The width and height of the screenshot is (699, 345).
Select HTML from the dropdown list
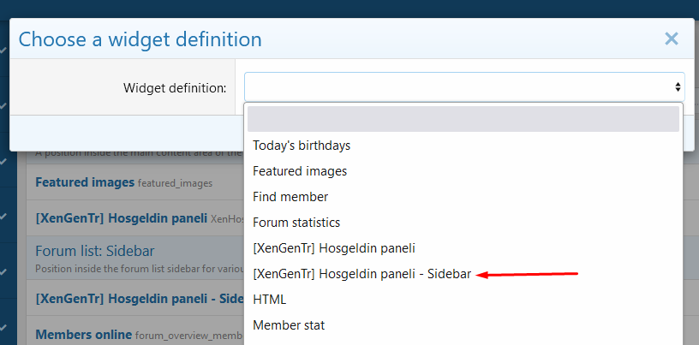[269, 300]
